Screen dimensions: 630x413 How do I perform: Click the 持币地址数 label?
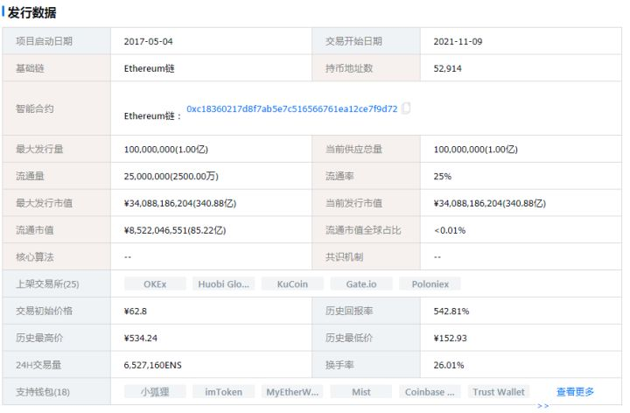[349, 68]
